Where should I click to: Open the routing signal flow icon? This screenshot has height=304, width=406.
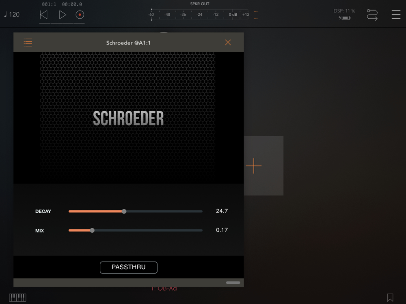pyautogui.click(x=372, y=15)
